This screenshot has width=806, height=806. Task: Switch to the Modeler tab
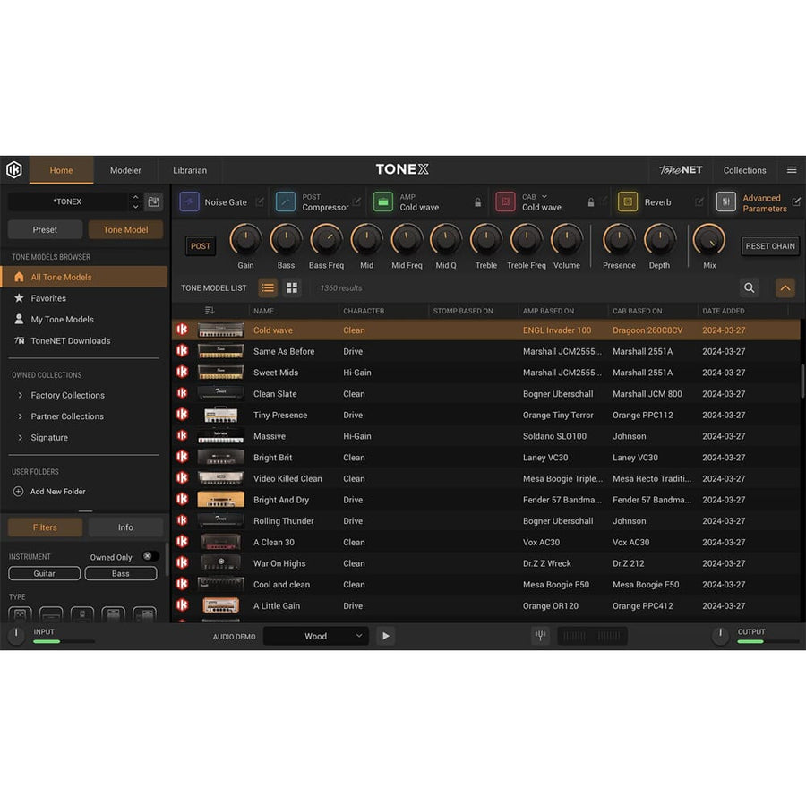125,170
